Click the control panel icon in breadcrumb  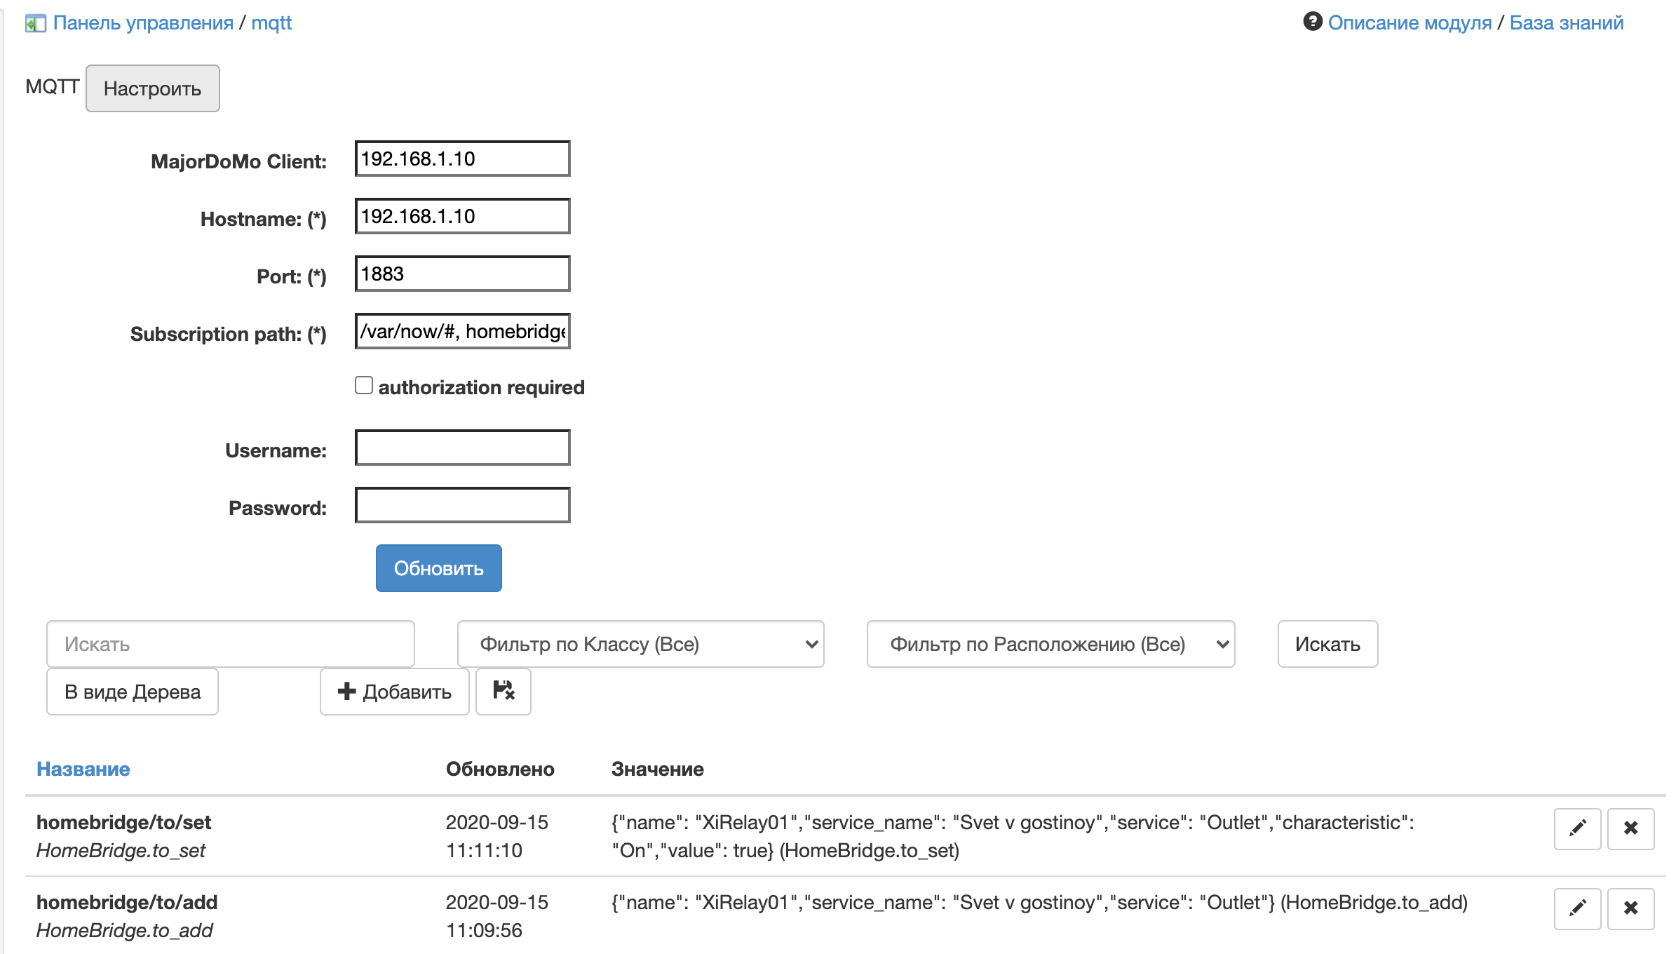pos(35,24)
